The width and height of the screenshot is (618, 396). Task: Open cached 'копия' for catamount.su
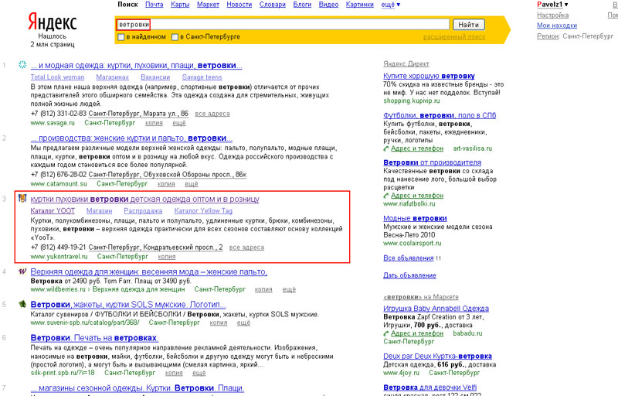(x=166, y=184)
